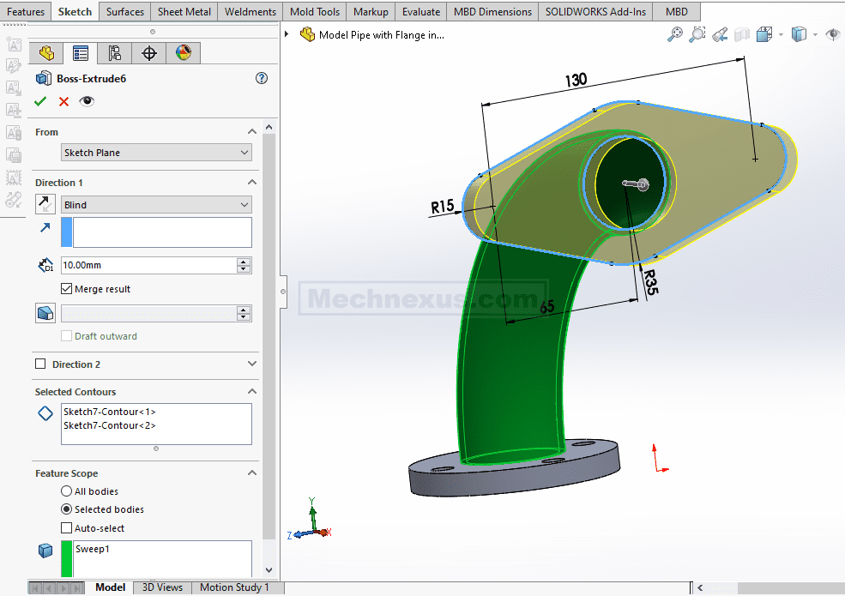Collapse the Selected Contours section
Image resolution: width=845 pixels, height=596 pixels.
(x=252, y=392)
